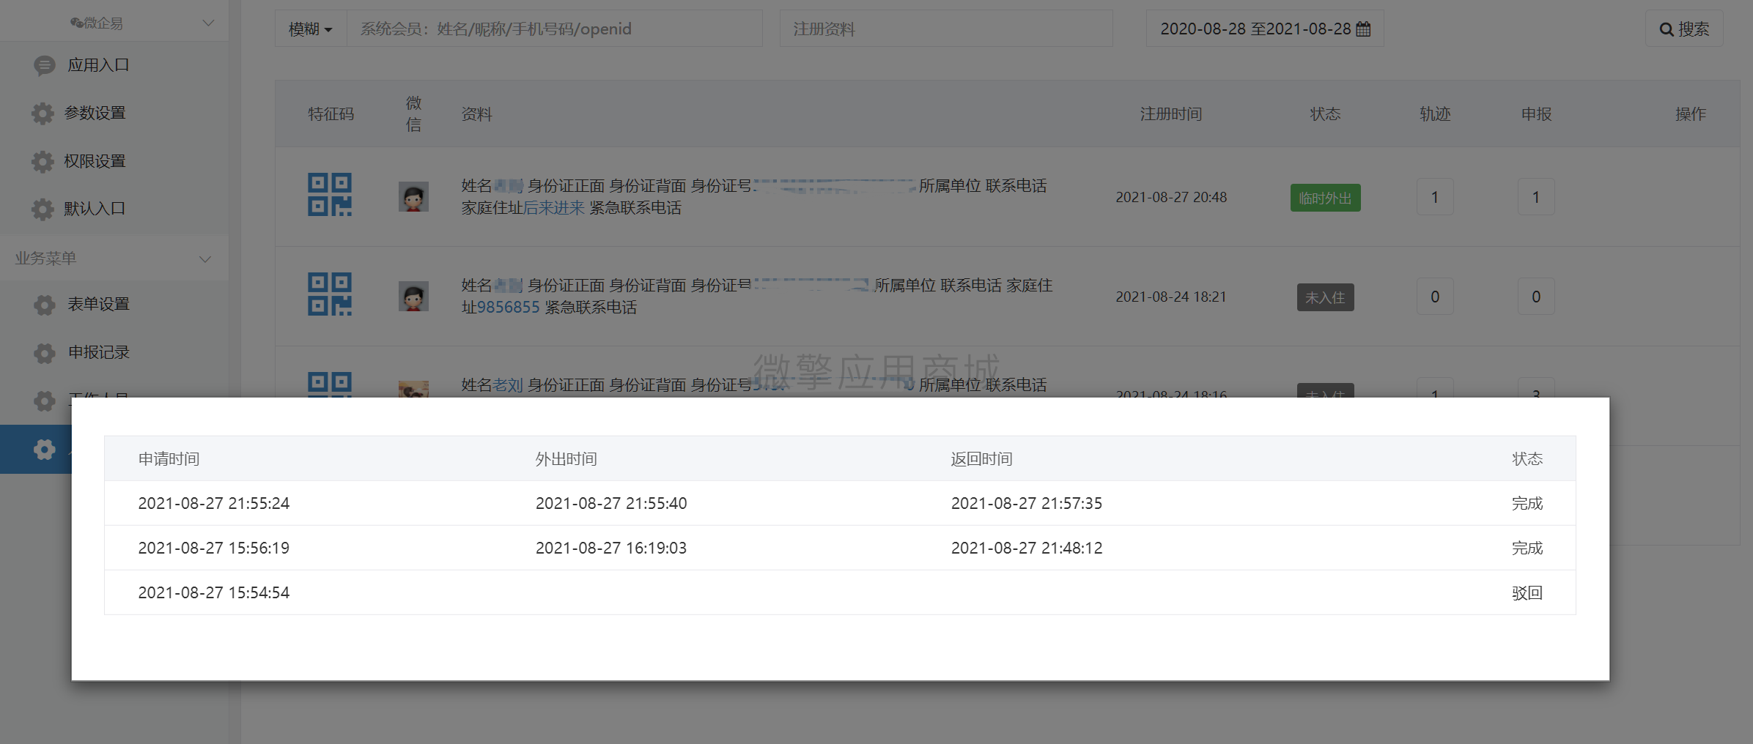The width and height of the screenshot is (1753, 744).
Task: Click the 驳回 status in the popup
Action: (1527, 593)
